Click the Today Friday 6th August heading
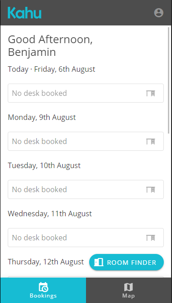This screenshot has height=303, width=172. 51,69
